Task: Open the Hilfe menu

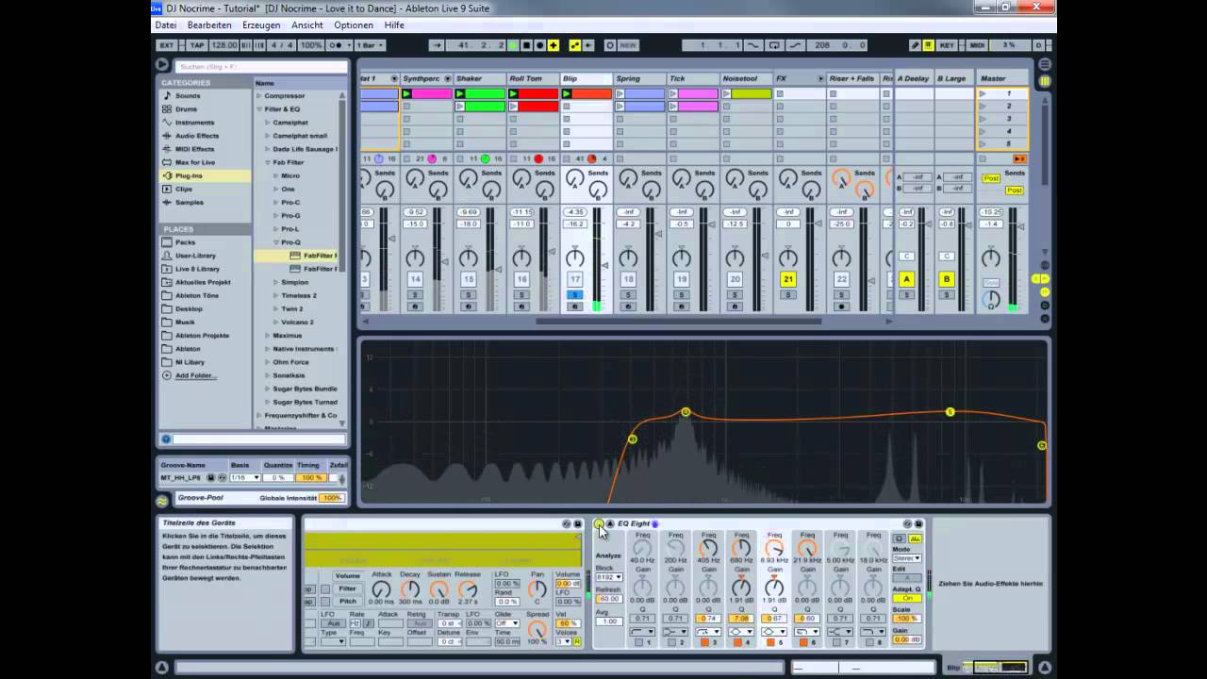Action: pos(394,25)
